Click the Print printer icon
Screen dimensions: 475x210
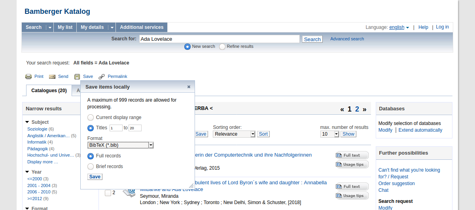point(28,77)
